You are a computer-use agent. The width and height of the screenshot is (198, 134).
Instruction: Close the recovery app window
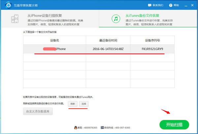(192, 5)
